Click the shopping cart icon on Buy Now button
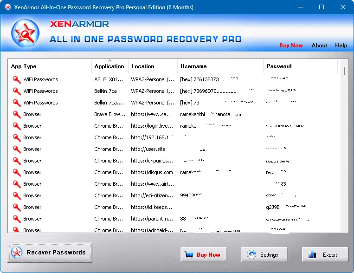This screenshot has height=273, width=354. 189,254
